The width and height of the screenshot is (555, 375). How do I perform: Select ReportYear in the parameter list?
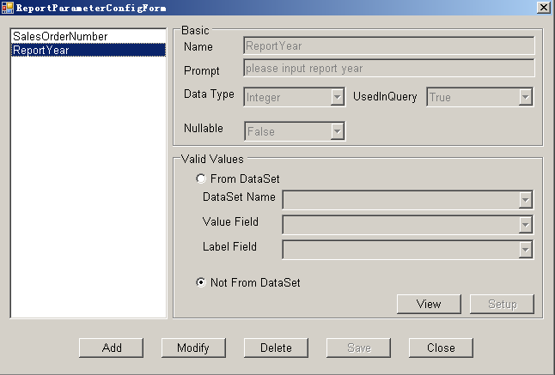(x=88, y=50)
